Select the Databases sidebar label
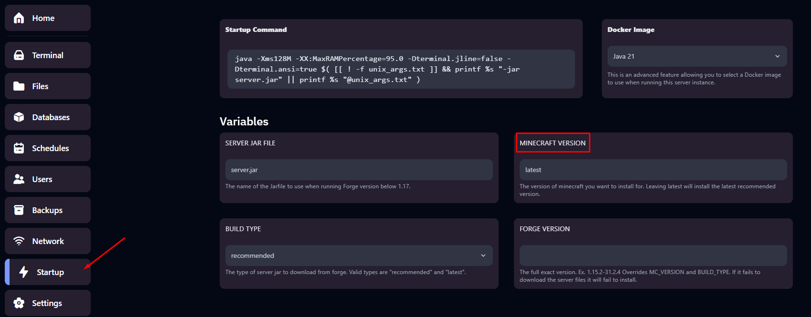The width and height of the screenshot is (811, 317). [51, 117]
